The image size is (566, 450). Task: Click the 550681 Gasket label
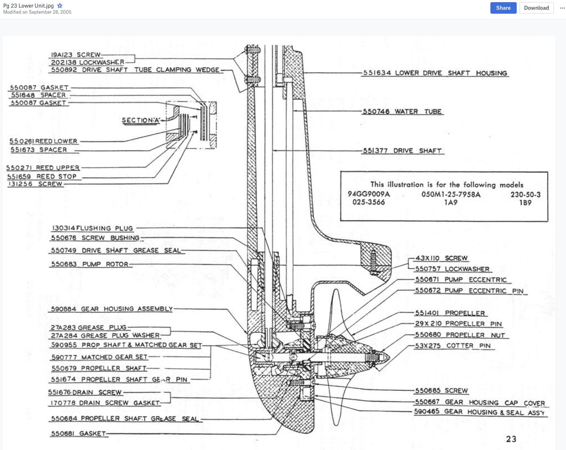[78, 433]
